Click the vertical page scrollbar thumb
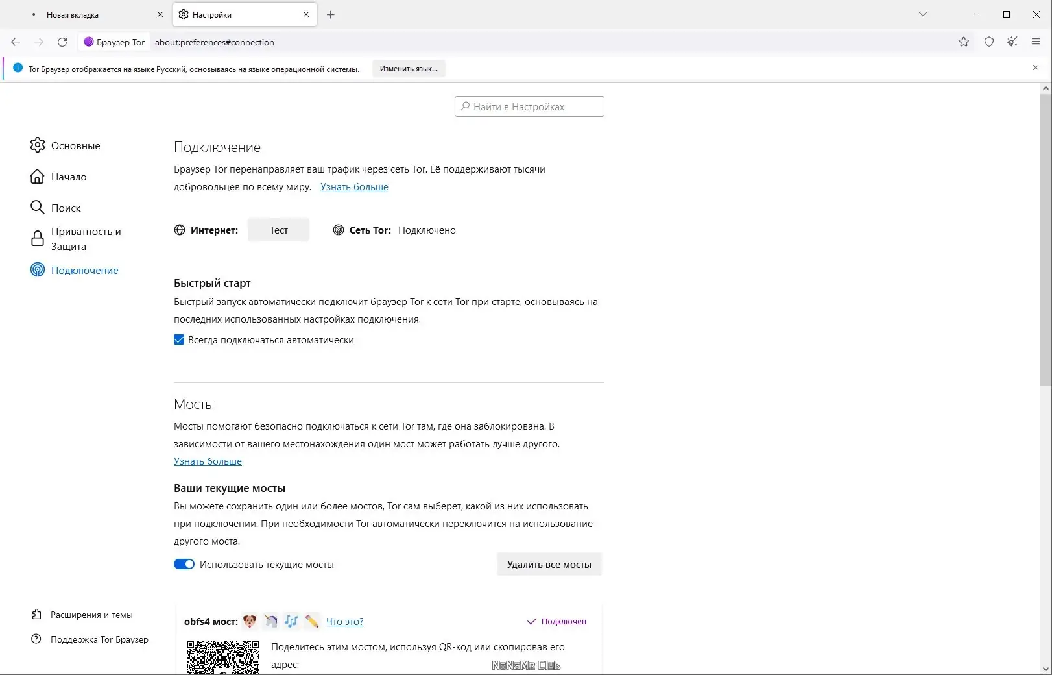This screenshot has width=1052, height=675. click(1046, 240)
